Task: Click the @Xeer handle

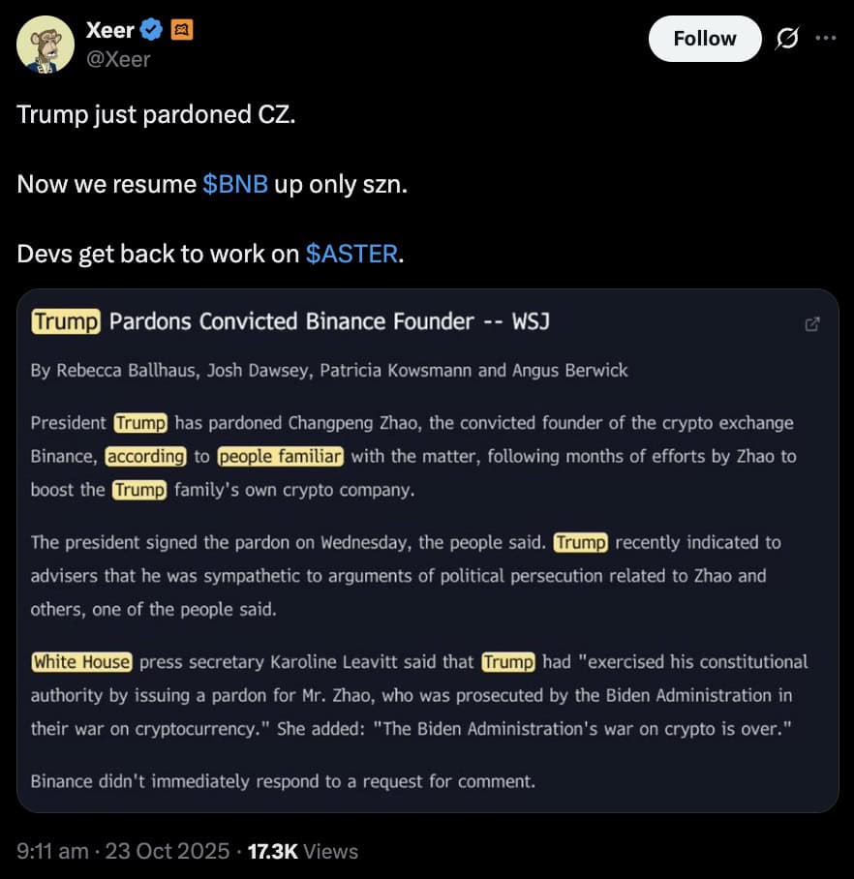Action: coord(119,59)
